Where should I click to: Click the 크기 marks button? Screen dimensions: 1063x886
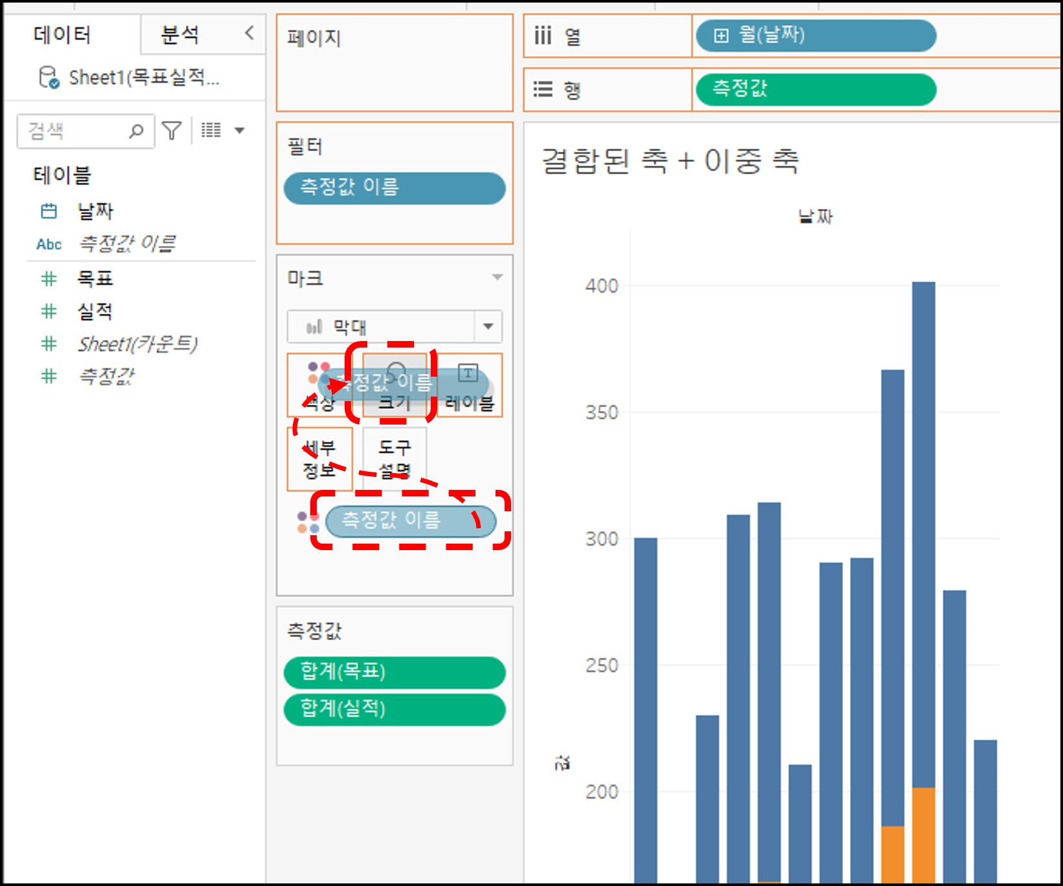(x=394, y=385)
